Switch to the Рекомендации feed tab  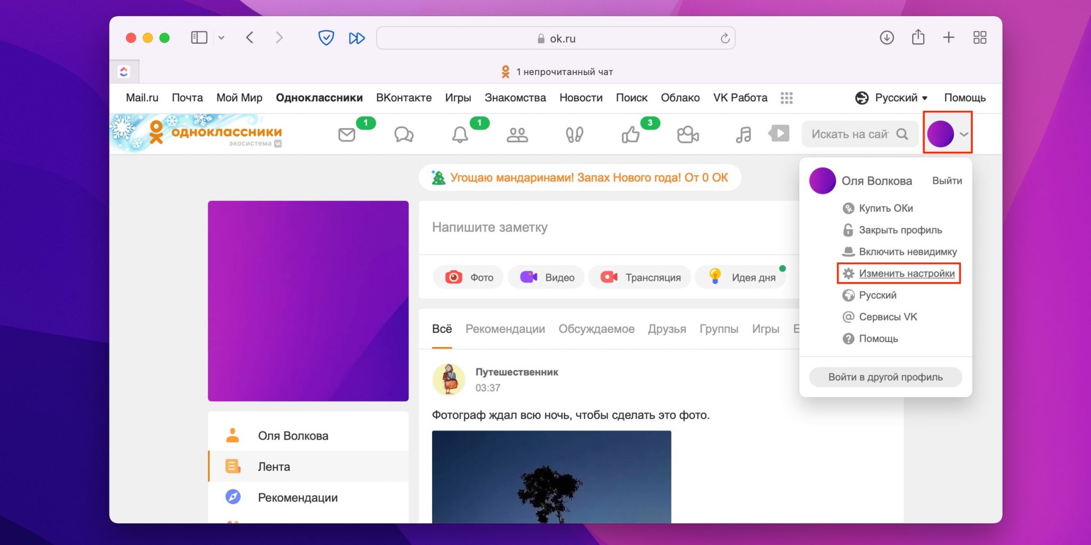505,329
